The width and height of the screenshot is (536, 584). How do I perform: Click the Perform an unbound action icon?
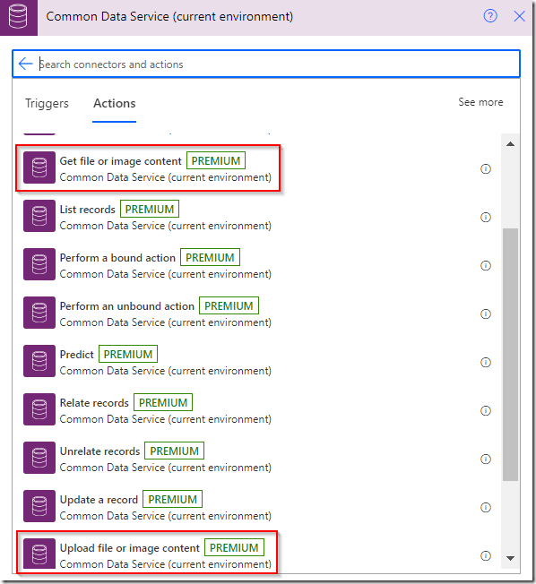(39, 313)
